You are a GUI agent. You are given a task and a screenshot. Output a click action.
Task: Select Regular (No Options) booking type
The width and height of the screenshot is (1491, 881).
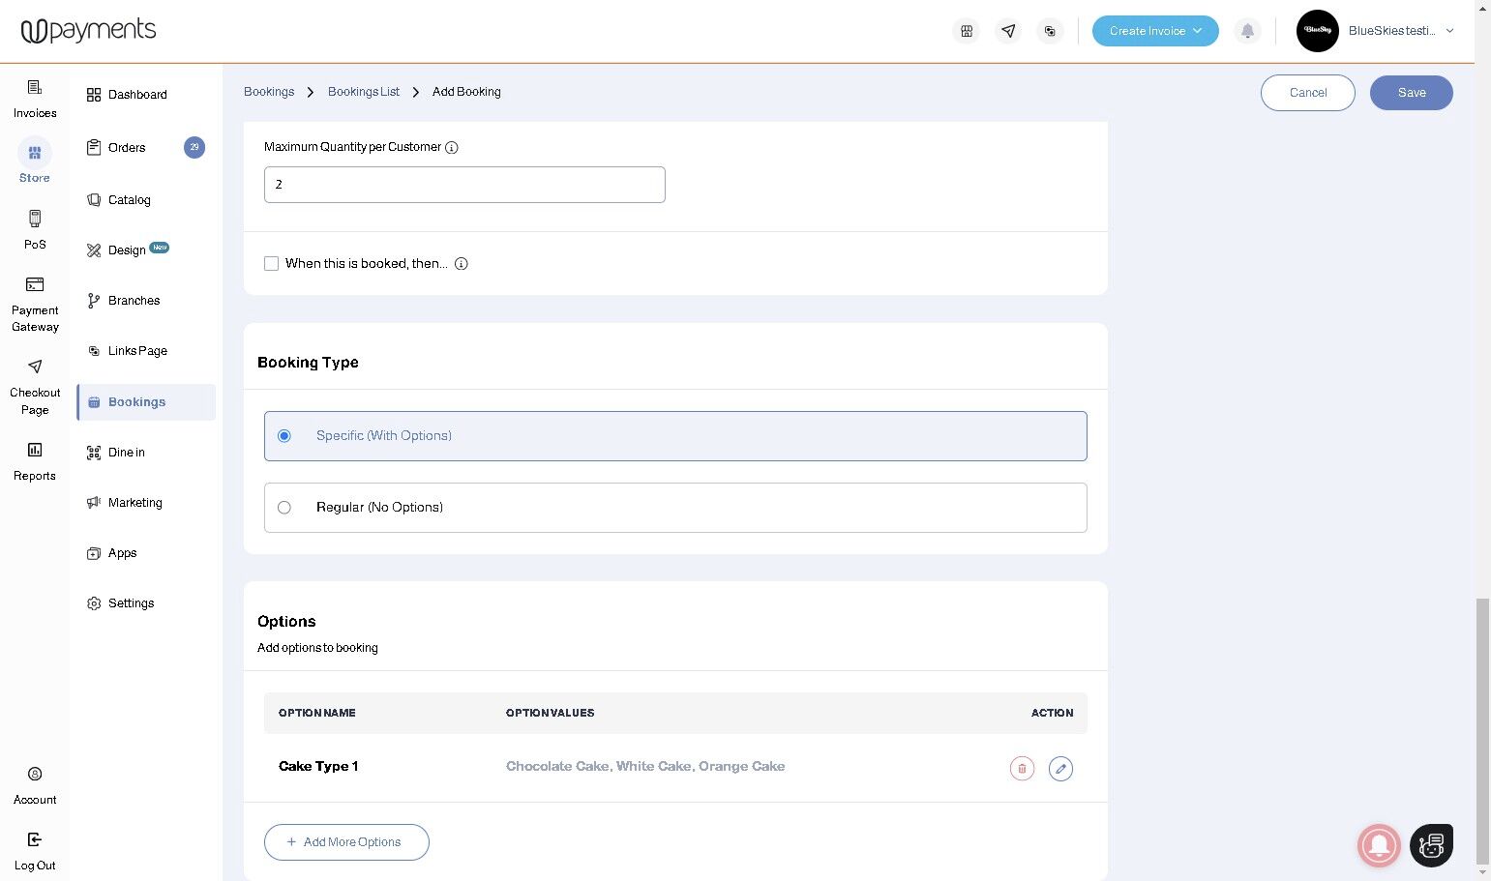pos(675,508)
